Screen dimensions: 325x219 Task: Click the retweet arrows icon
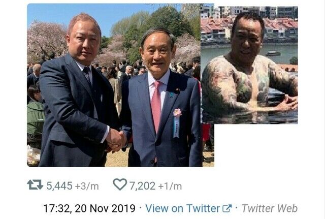(35, 185)
